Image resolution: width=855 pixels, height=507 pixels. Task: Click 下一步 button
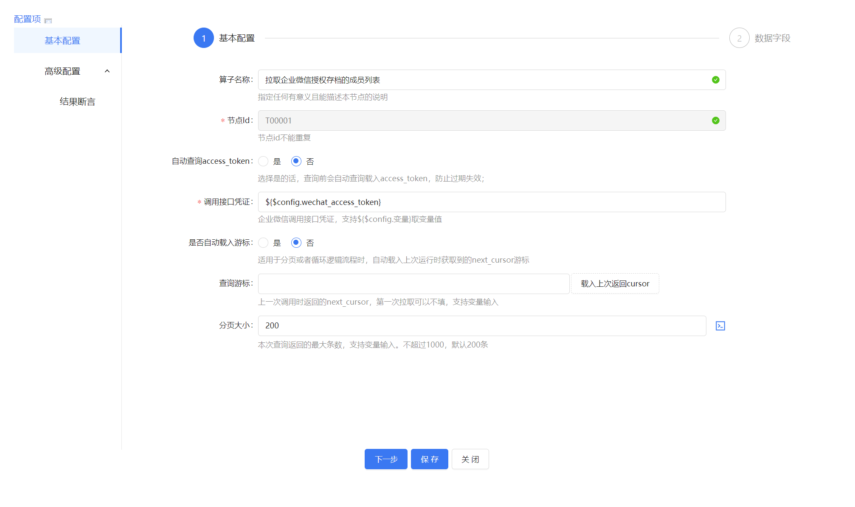385,459
